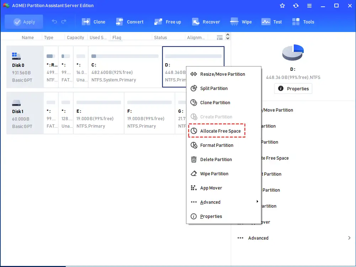Select the E: partition on Disk 1
Viewport: 356px width, 267px height.
click(x=99, y=113)
